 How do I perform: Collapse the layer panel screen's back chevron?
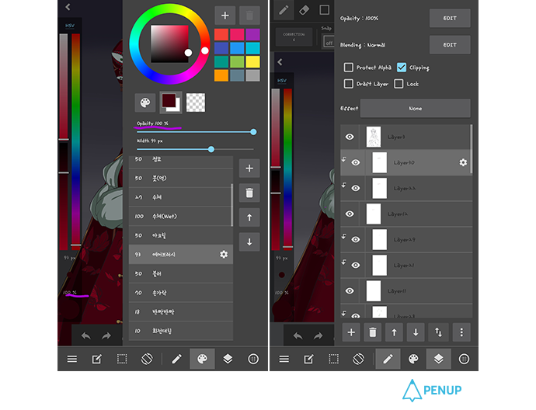tap(280, 62)
